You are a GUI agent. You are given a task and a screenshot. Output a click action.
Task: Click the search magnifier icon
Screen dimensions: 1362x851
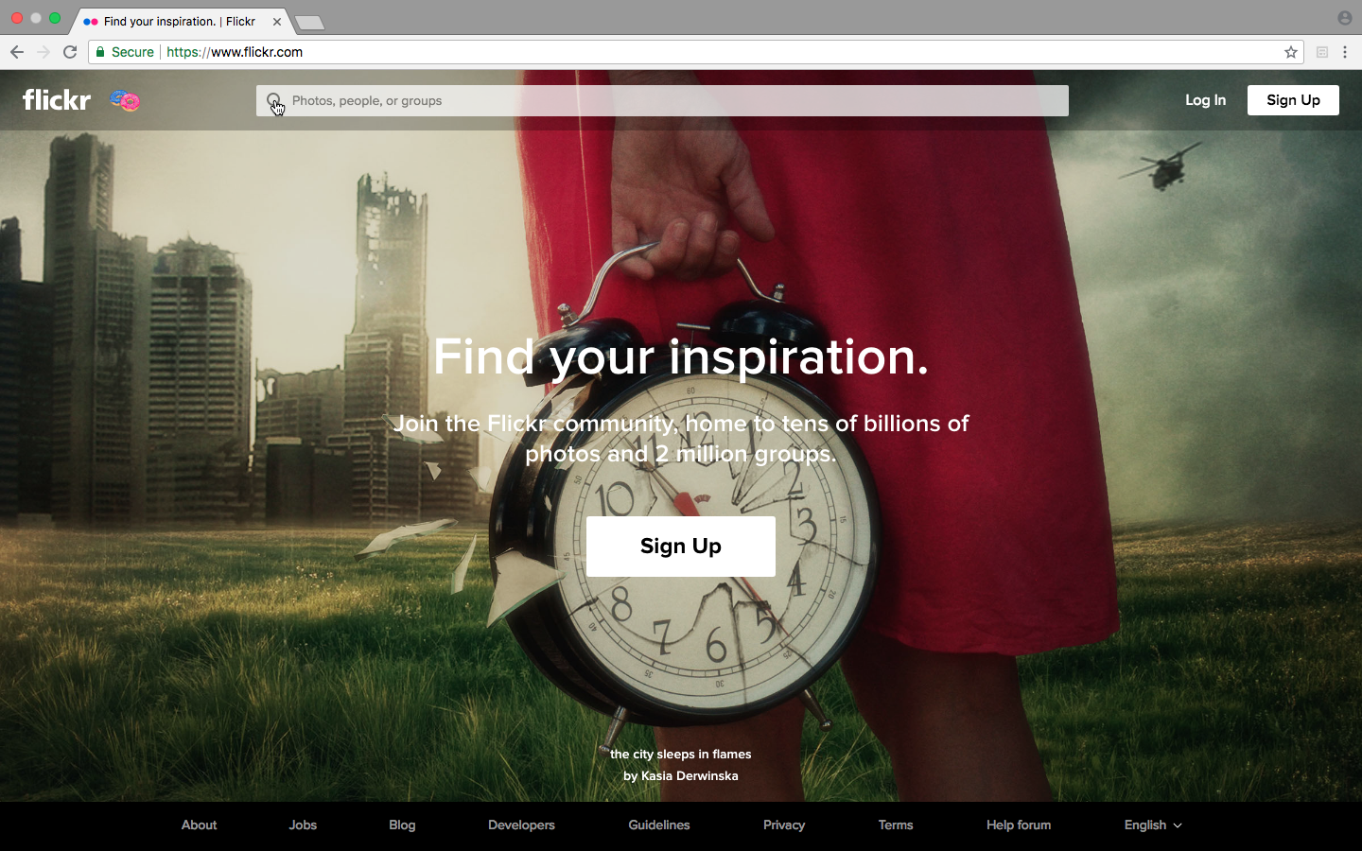[273, 100]
